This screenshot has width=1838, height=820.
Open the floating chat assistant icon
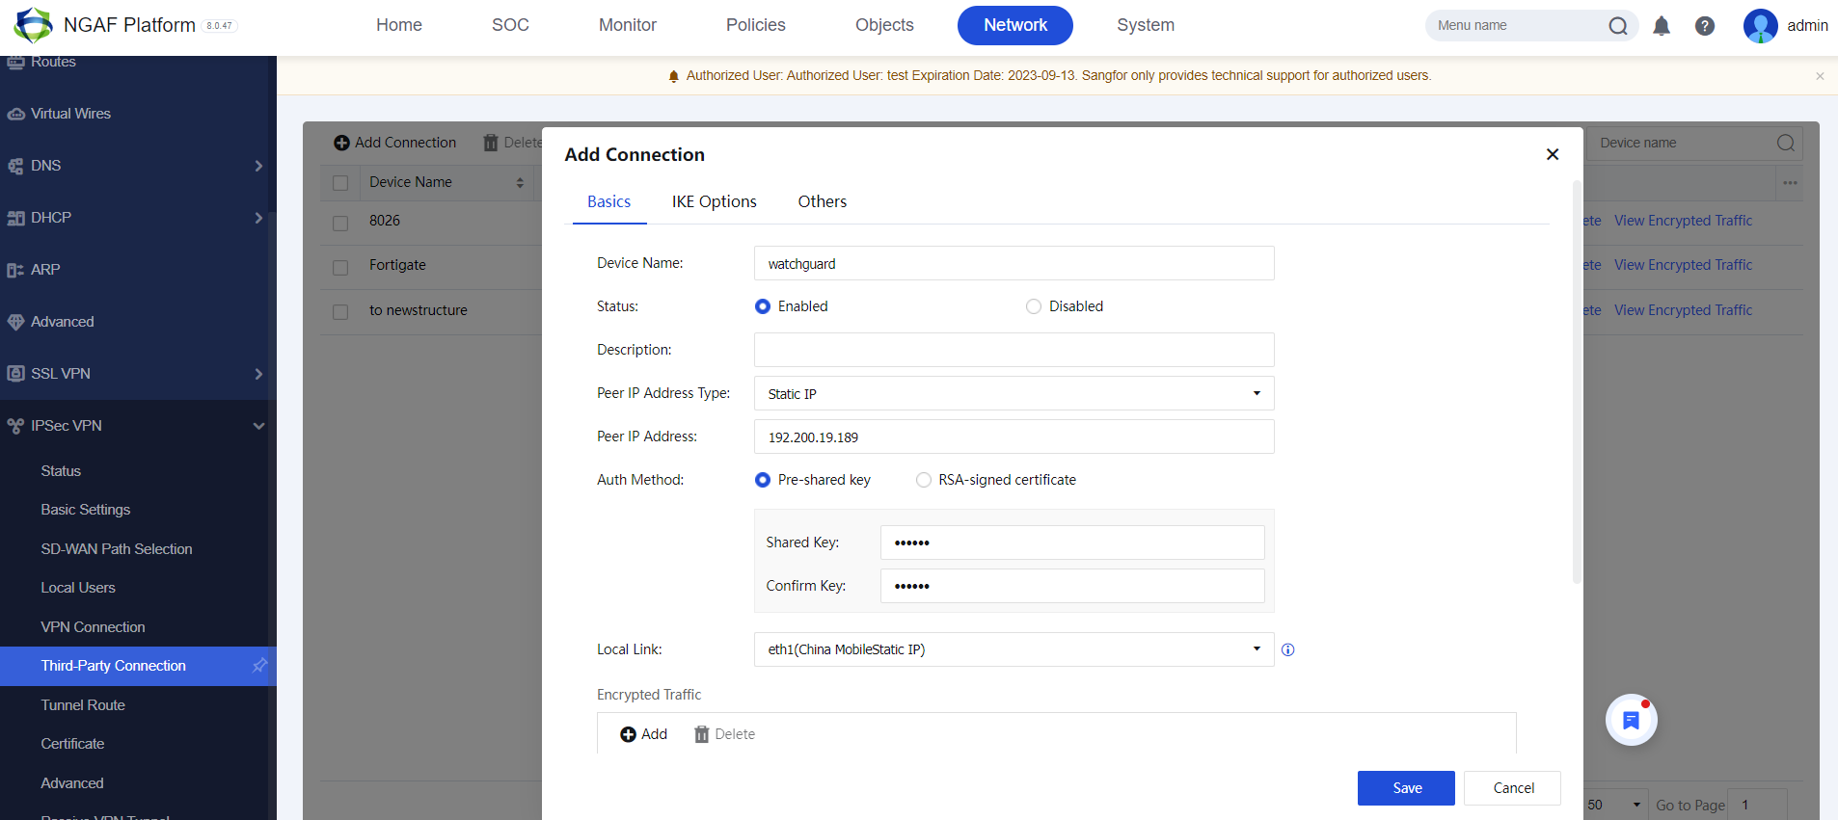pos(1631,720)
